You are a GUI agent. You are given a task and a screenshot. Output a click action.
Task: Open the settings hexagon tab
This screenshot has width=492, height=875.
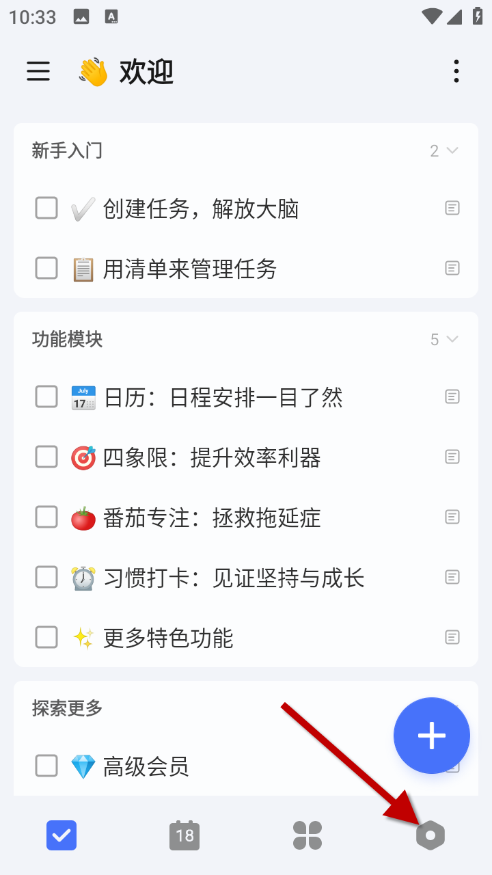(430, 835)
